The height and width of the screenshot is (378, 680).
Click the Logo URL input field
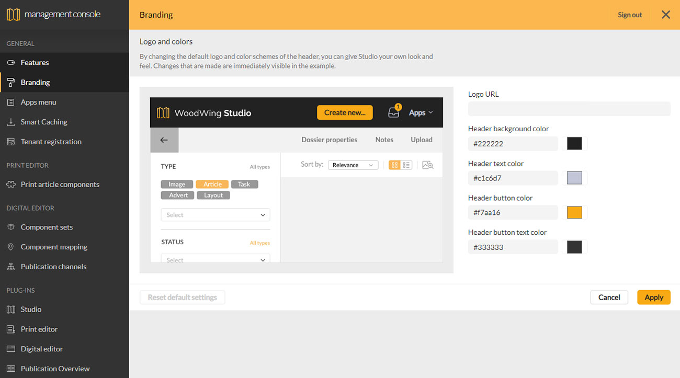(x=569, y=109)
